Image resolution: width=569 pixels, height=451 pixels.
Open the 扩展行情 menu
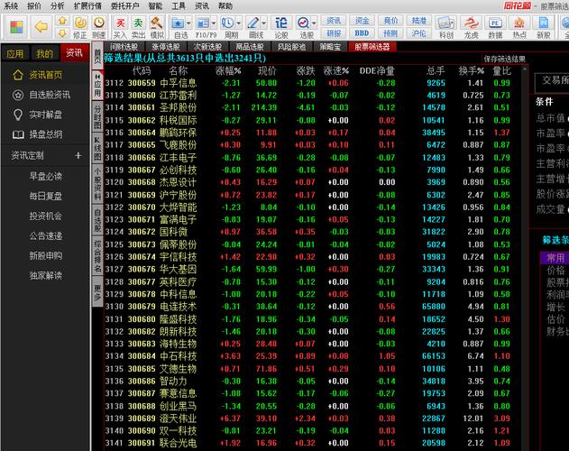coord(87,5)
